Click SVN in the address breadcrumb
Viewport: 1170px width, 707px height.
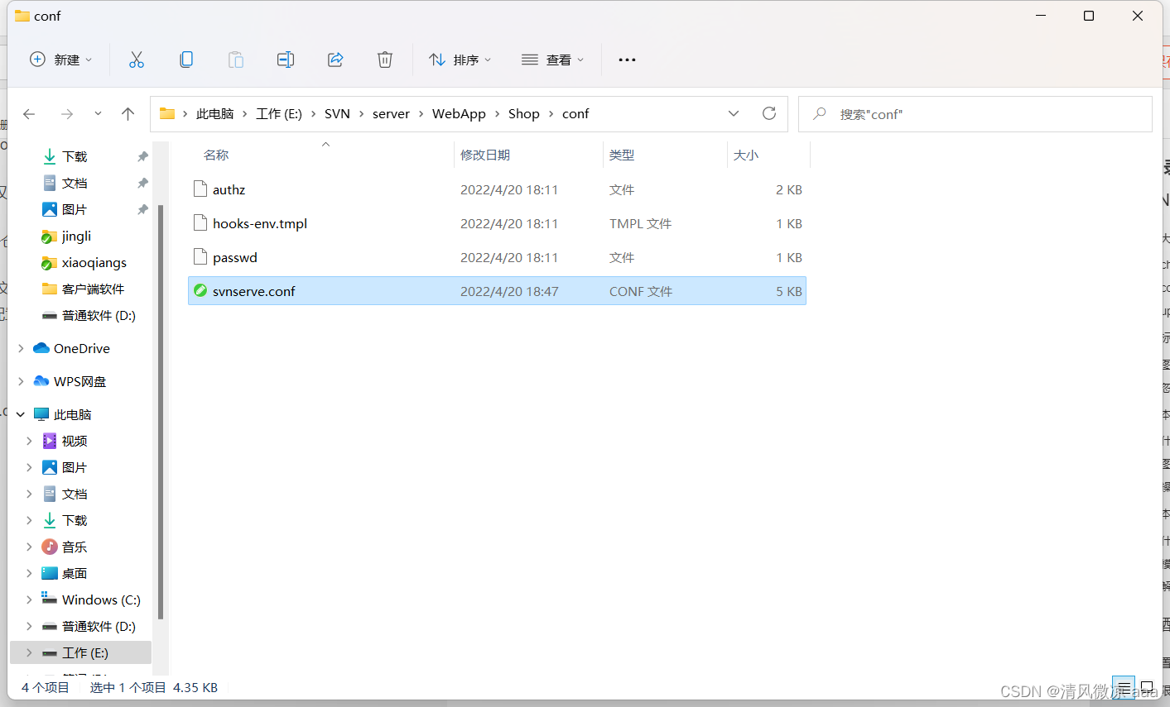[x=337, y=113]
